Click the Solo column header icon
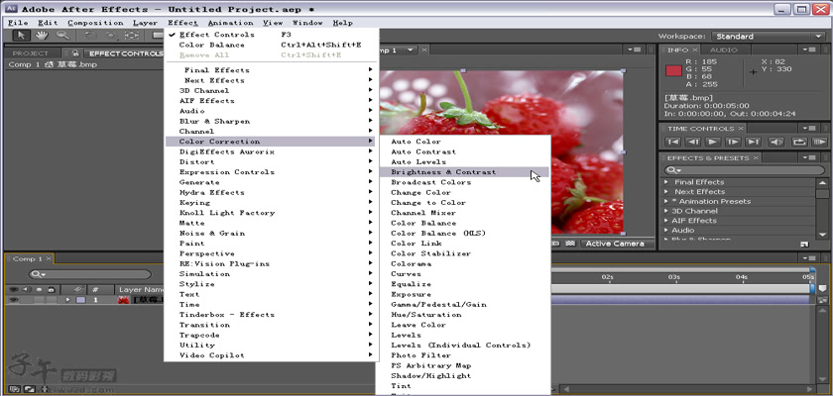This screenshot has height=396, width=833. (x=39, y=290)
